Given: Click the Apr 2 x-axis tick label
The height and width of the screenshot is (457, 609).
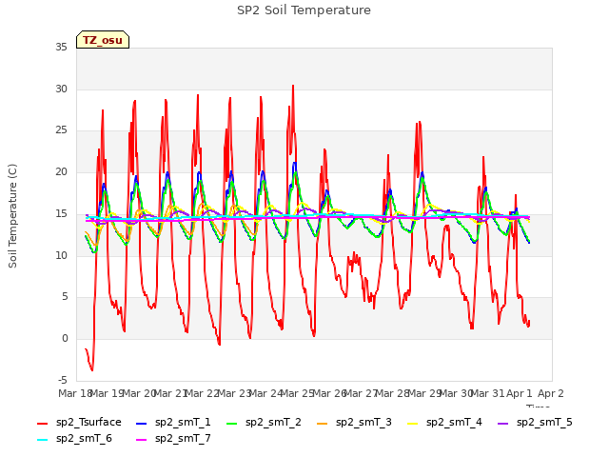Looking at the screenshot, I should (x=550, y=393).
